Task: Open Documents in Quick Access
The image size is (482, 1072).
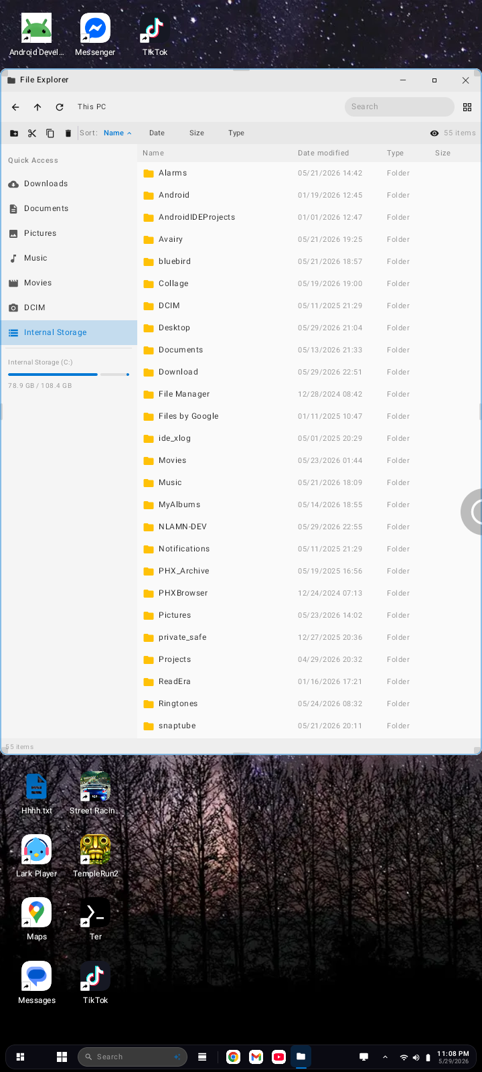Action: point(69,208)
